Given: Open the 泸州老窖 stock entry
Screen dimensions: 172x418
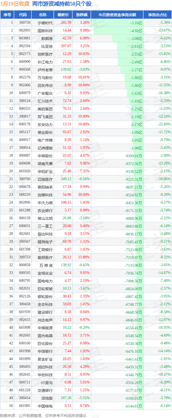Looking at the screenshot, I should click(x=45, y=70).
